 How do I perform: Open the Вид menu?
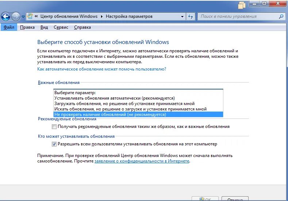44,27
